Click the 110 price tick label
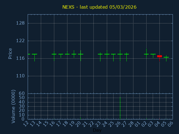Image resolution: width=179 pixels, height=134 pixels. pyautogui.click(x=20, y=76)
